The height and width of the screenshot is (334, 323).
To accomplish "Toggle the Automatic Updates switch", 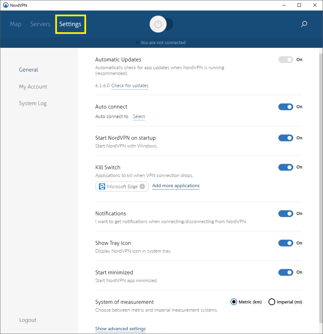I will click(286, 60).
